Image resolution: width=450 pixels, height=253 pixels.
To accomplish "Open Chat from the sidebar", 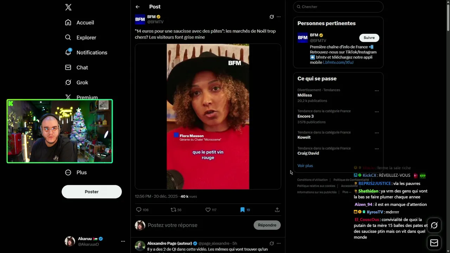I will tap(76, 67).
